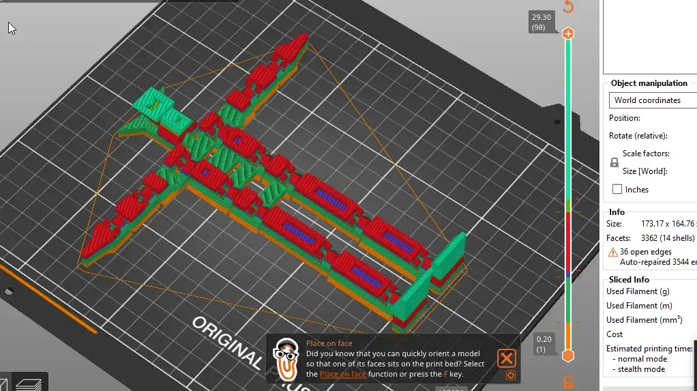
Task: Open the World coordinates dropdown
Action: pyautogui.click(x=653, y=100)
